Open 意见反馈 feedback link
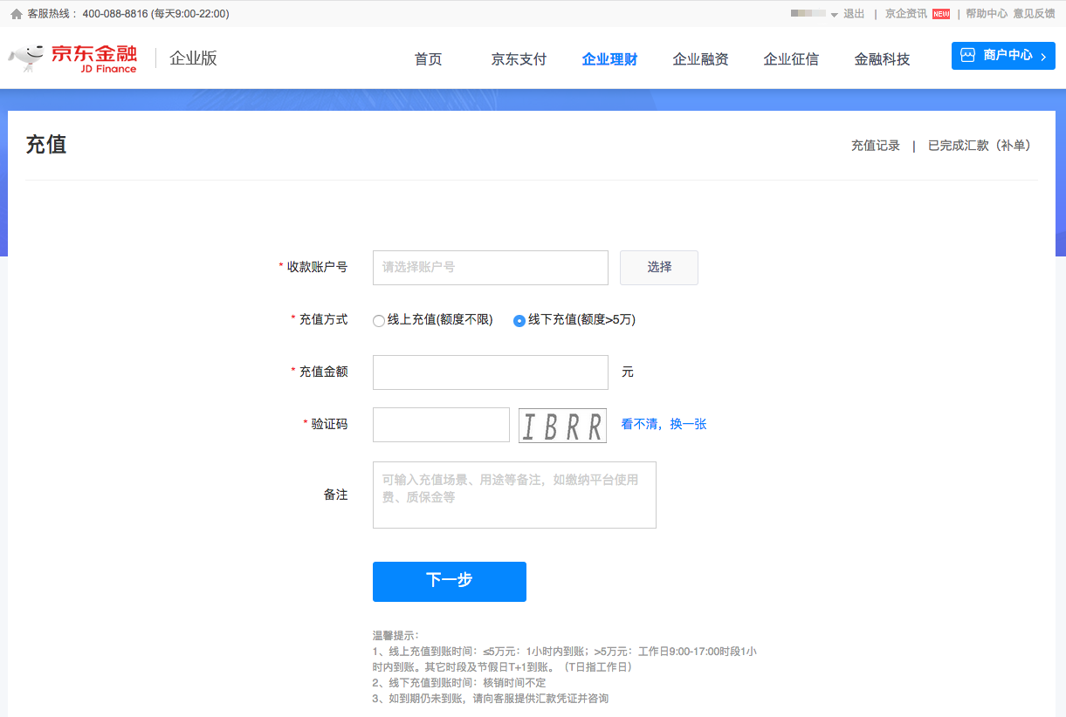This screenshot has height=717, width=1066. click(x=1034, y=14)
